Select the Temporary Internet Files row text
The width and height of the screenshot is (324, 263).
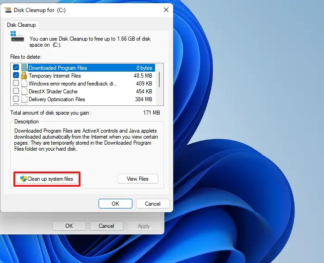tap(55, 76)
